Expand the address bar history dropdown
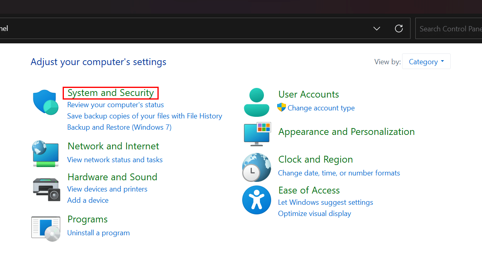The height and width of the screenshot is (271, 482). coord(377,29)
